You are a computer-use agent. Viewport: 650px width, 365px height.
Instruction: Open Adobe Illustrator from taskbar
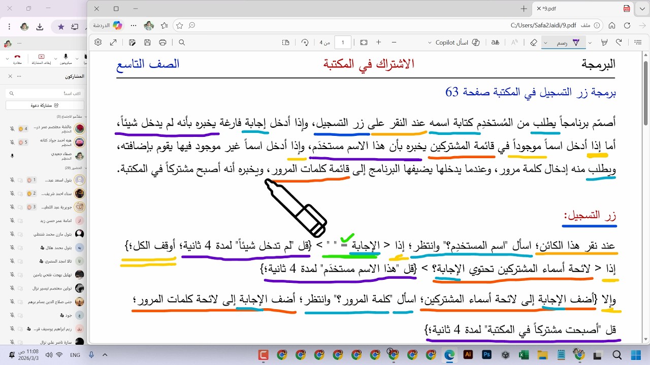coord(468,355)
